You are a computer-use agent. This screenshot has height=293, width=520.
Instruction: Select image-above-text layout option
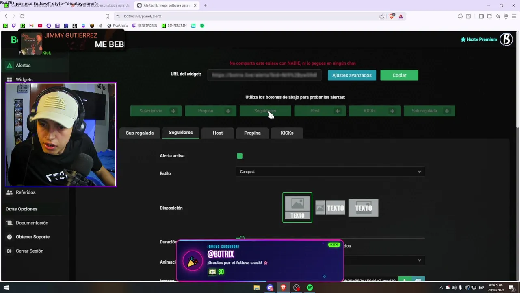pyautogui.click(x=297, y=208)
